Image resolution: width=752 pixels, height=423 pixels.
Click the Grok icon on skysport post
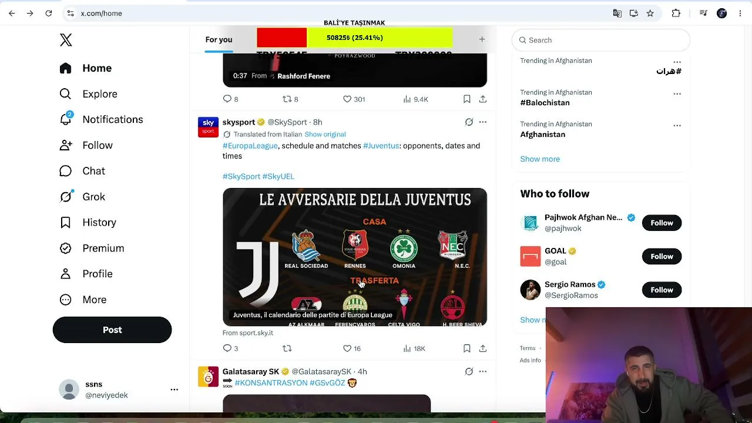469,122
